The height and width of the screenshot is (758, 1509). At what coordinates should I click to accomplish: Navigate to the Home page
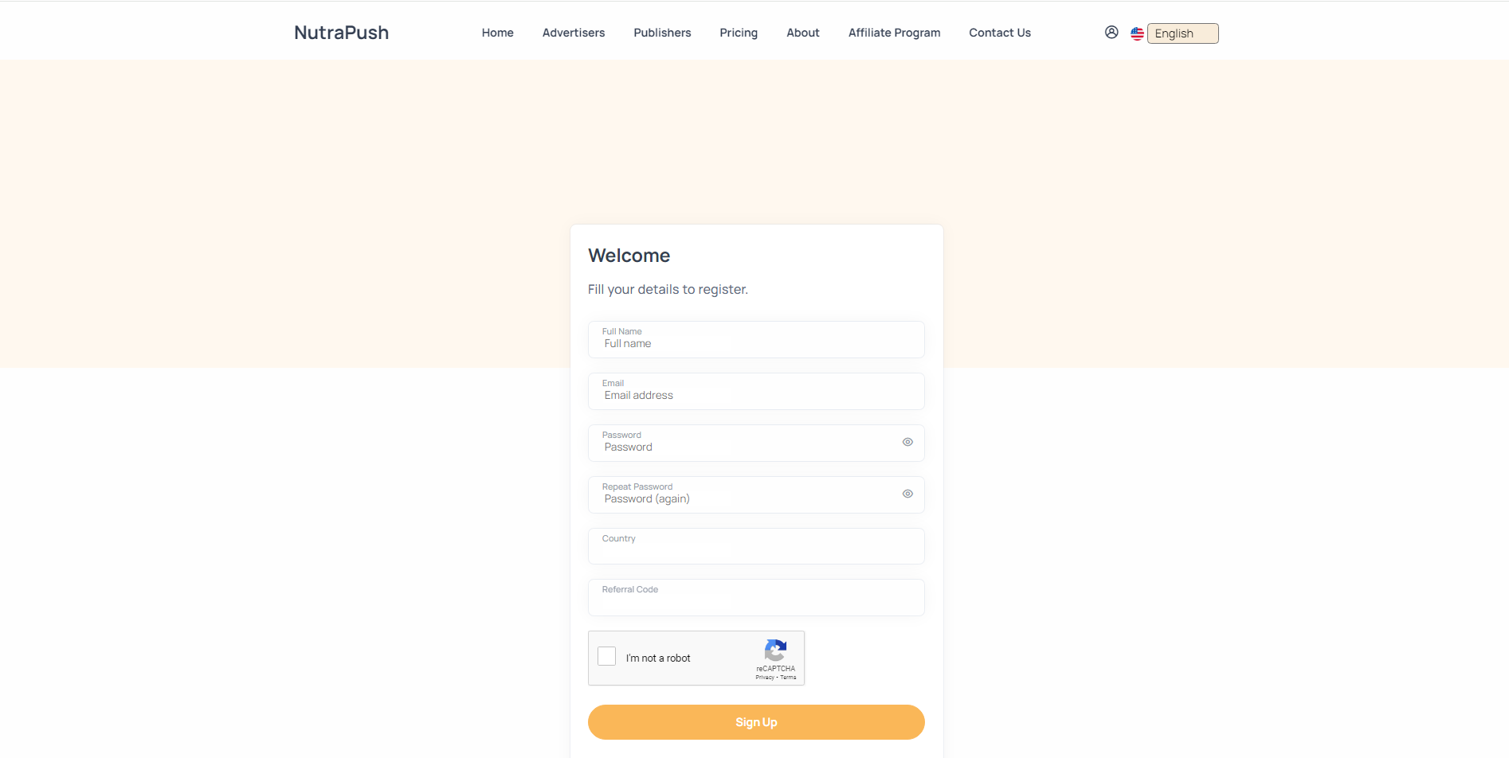pos(497,33)
